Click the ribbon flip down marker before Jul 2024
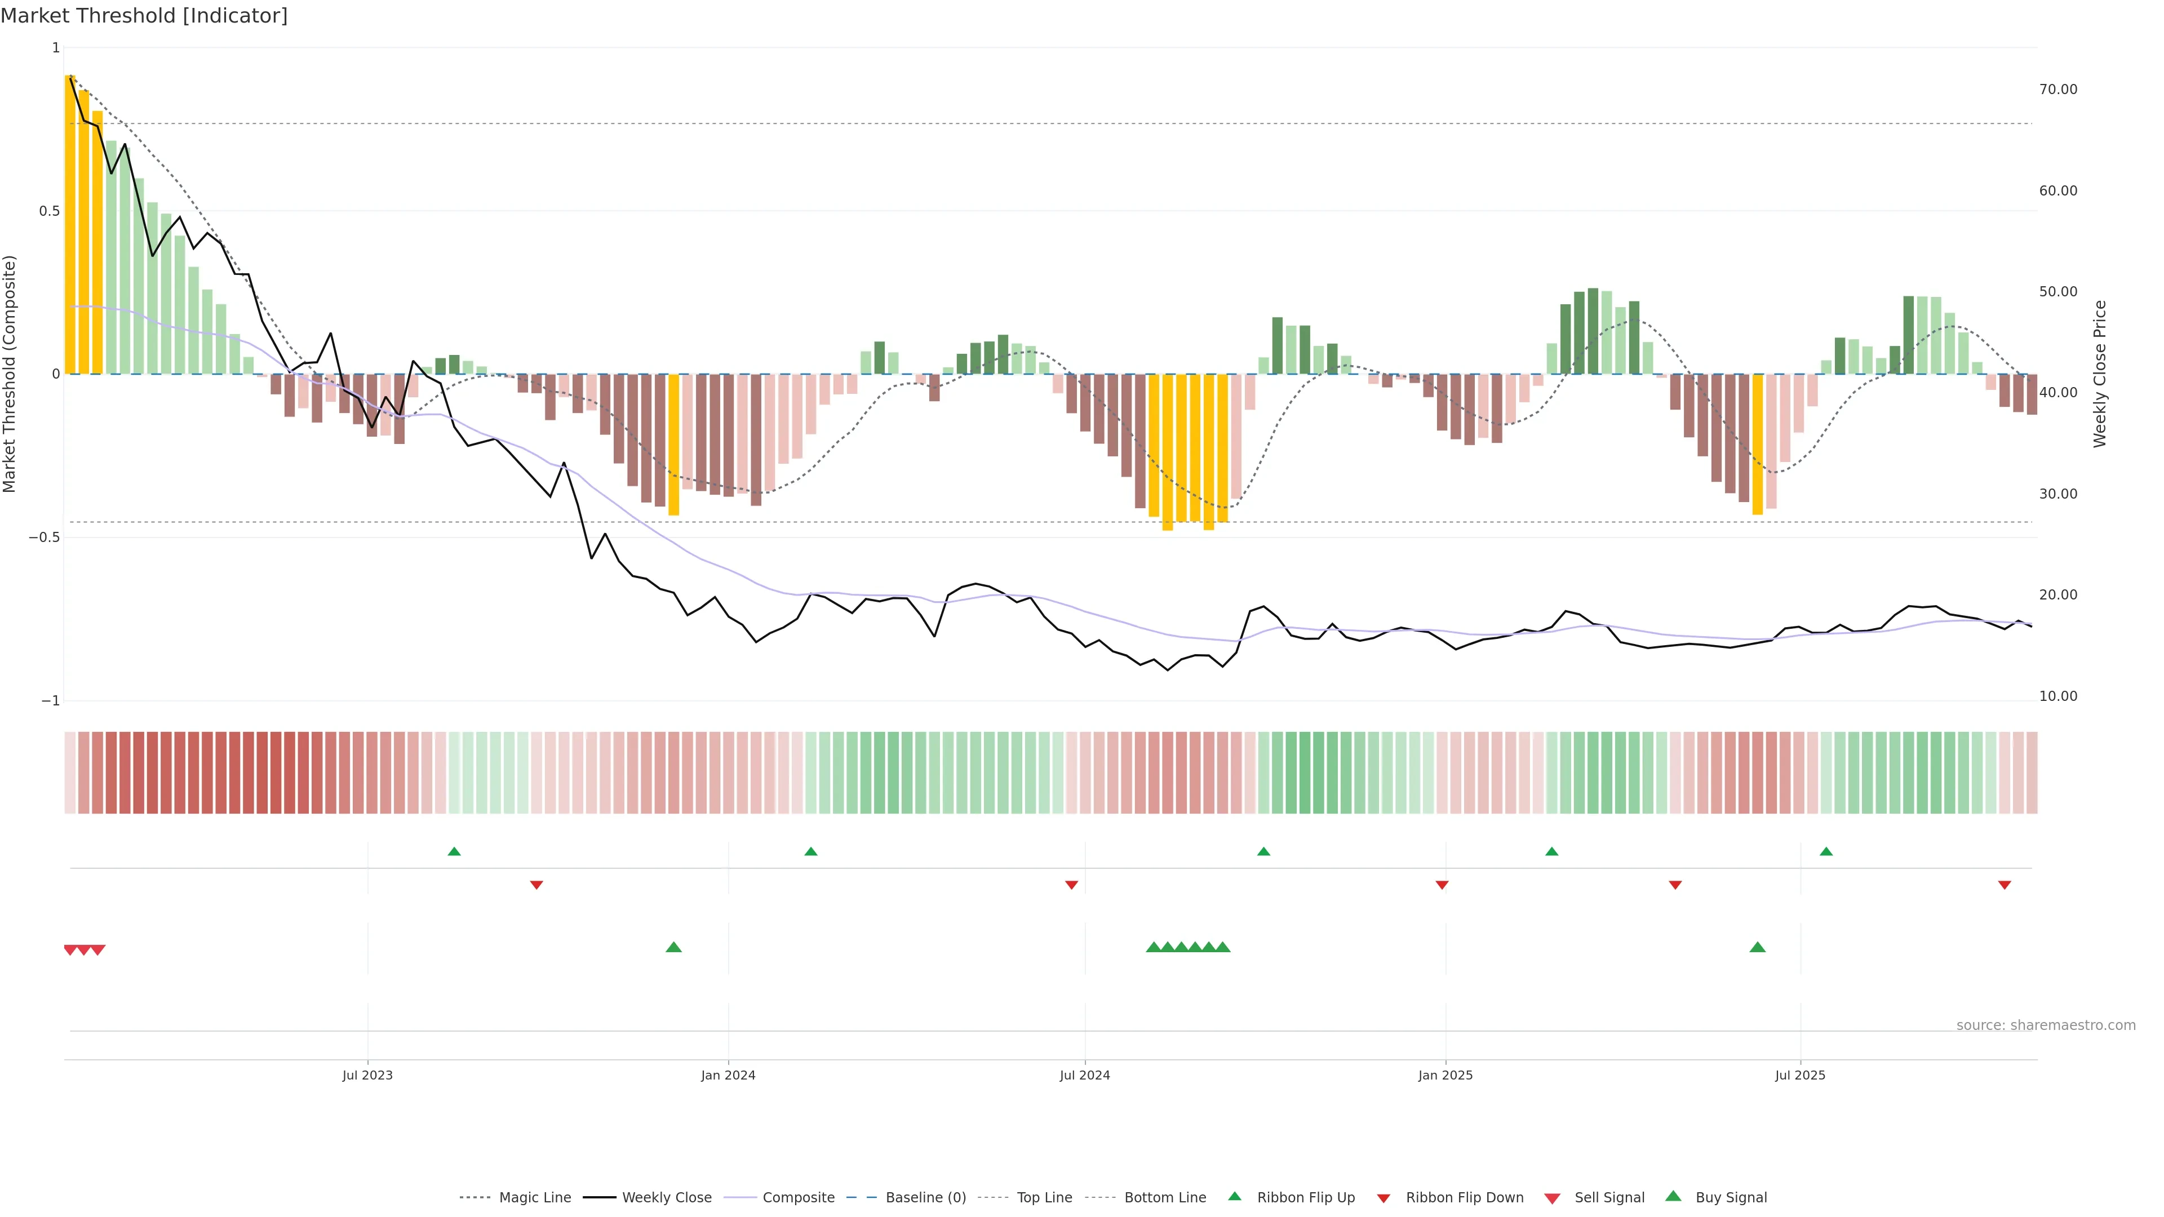2164x1217 pixels. click(1071, 885)
